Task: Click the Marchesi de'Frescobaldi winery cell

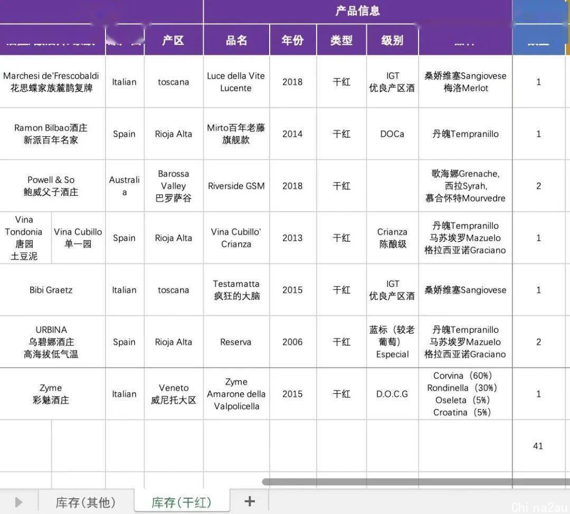Action: 52,82
